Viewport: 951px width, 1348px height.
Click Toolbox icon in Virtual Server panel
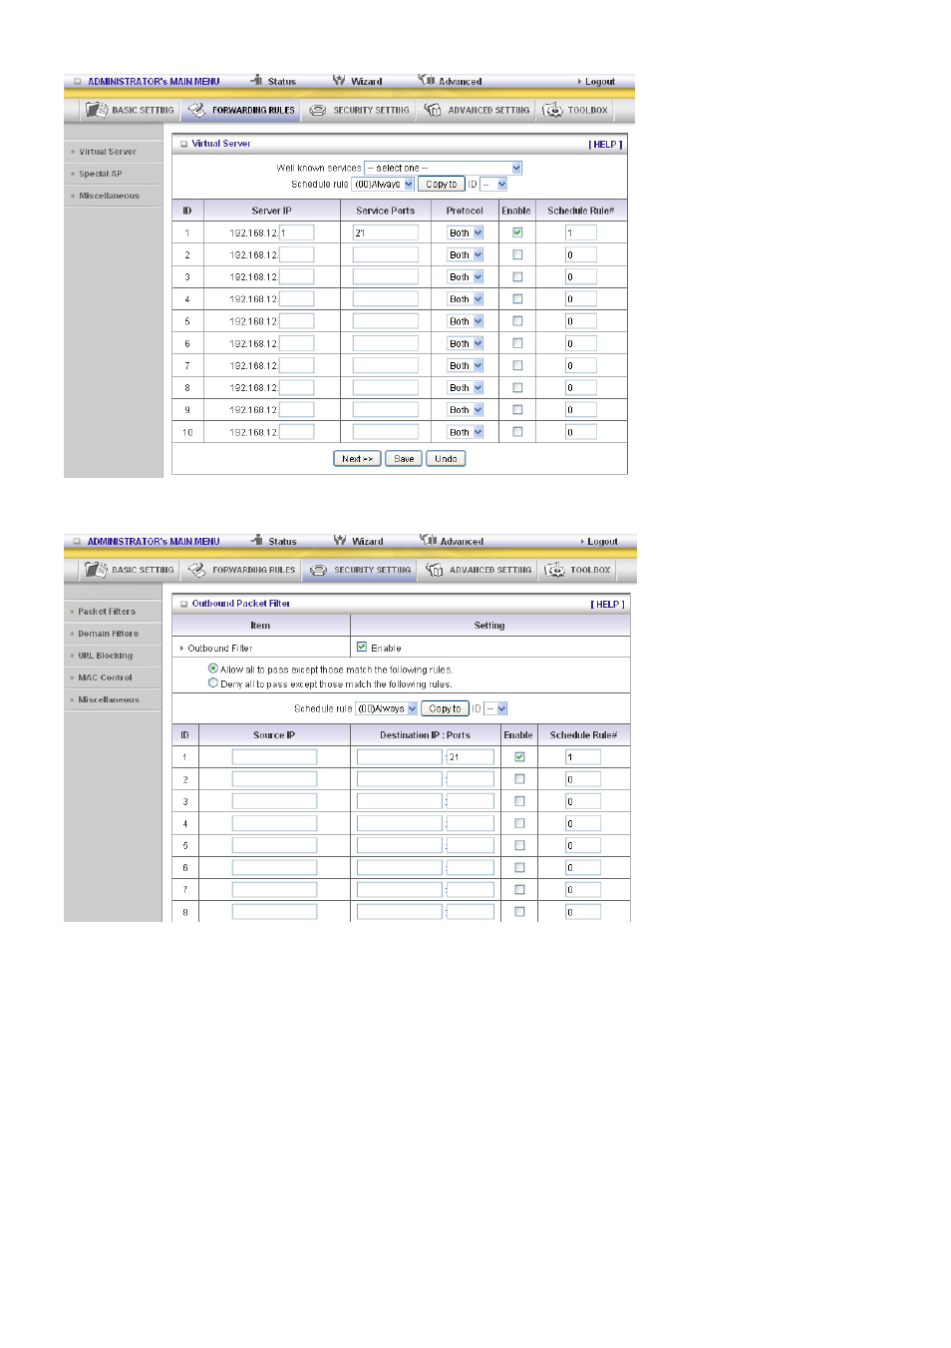(x=552, y=110)
